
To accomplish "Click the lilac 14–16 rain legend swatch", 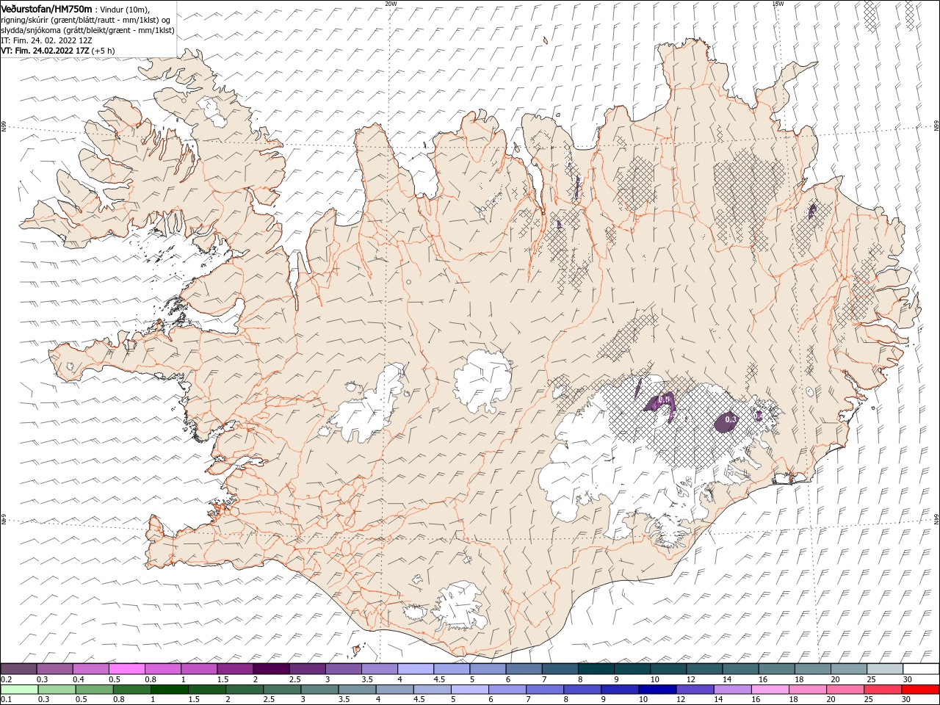I will (731, 690).
